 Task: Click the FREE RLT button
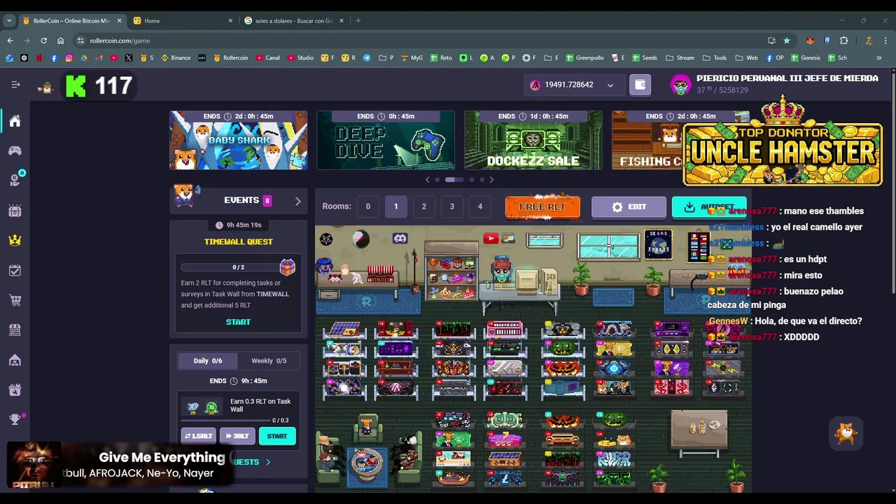542,206
